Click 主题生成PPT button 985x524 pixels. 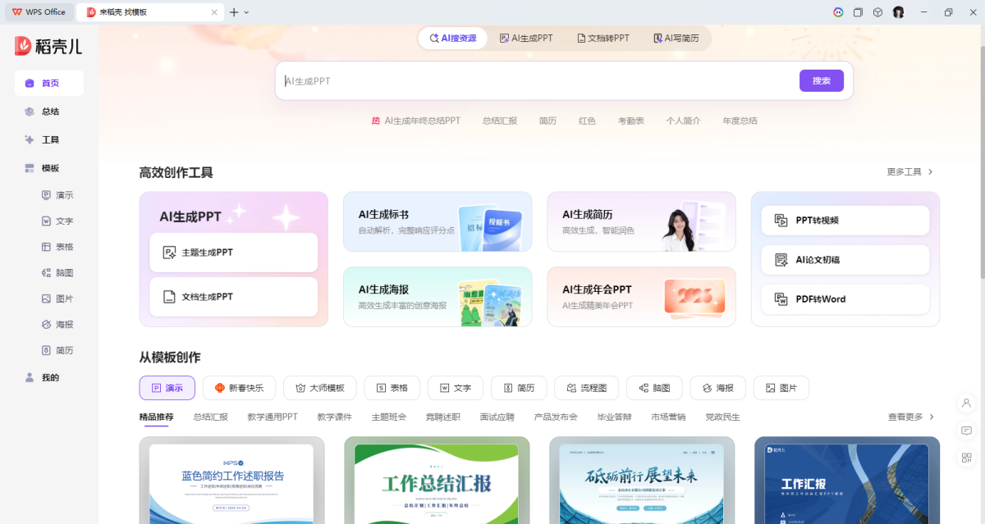click(233, 253)
